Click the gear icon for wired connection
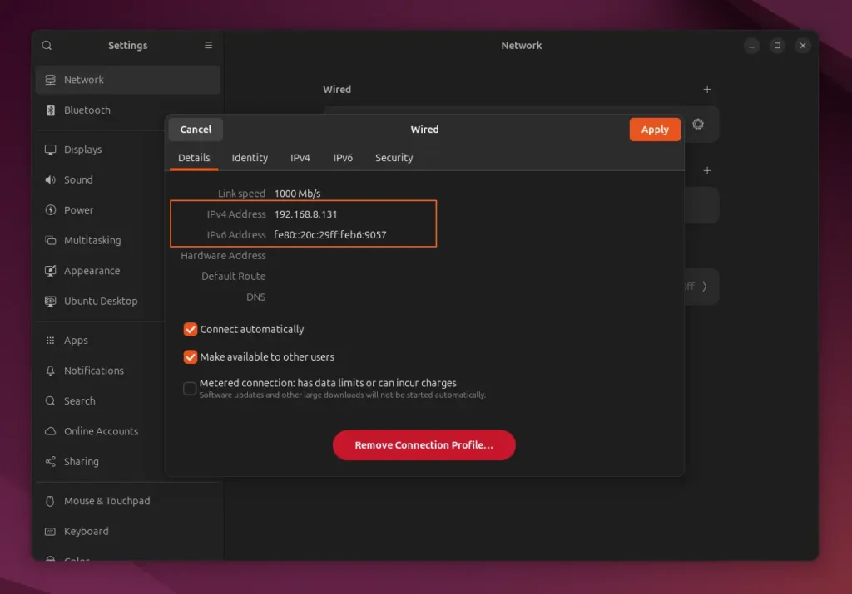 698,125
